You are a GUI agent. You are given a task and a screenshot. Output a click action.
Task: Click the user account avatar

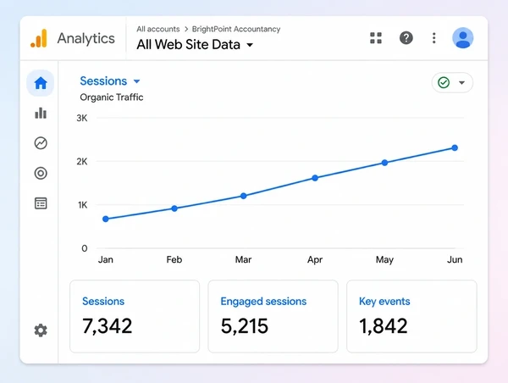(462, 38)
